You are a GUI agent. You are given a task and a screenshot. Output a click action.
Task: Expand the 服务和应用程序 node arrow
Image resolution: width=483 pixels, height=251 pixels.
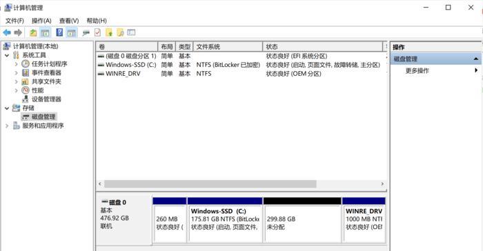(x=7, y=126)
